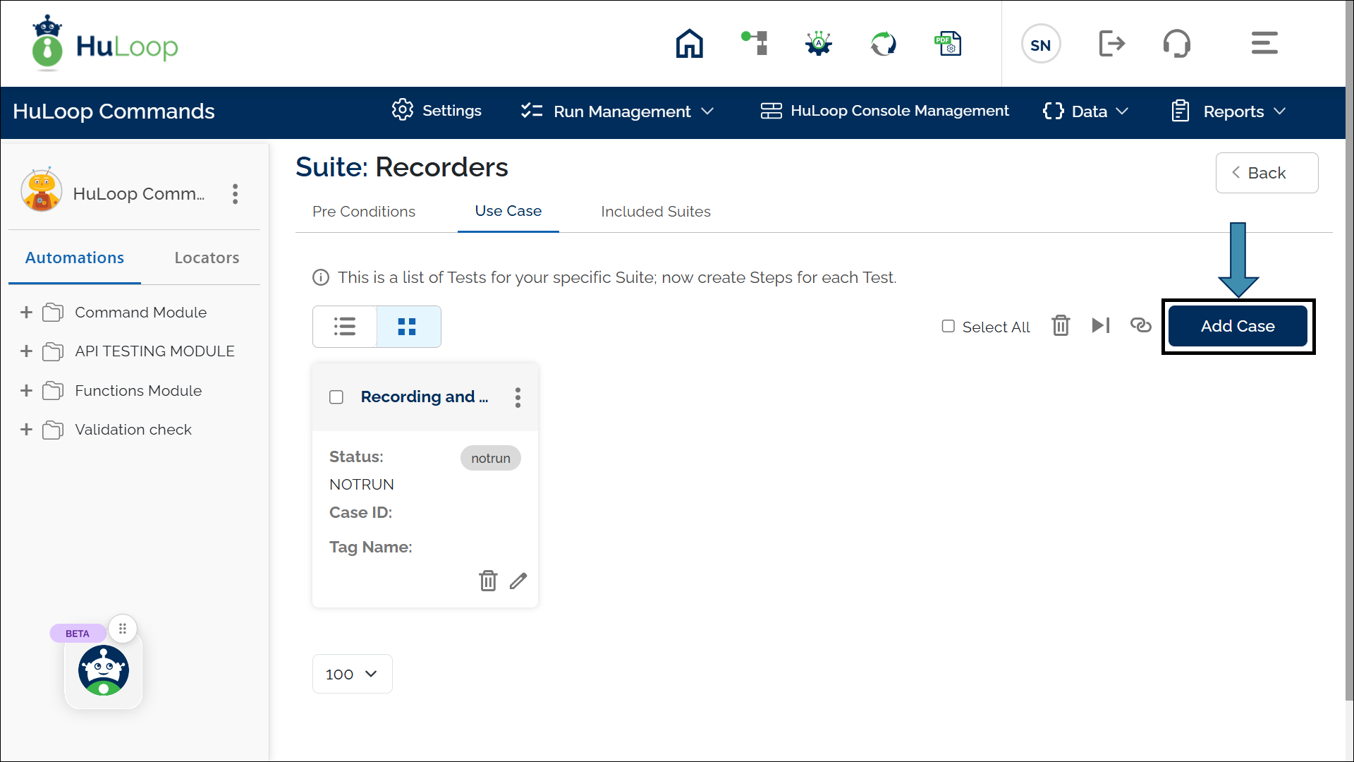
Task: Click the link chain icon
Action: point(1140,325)
